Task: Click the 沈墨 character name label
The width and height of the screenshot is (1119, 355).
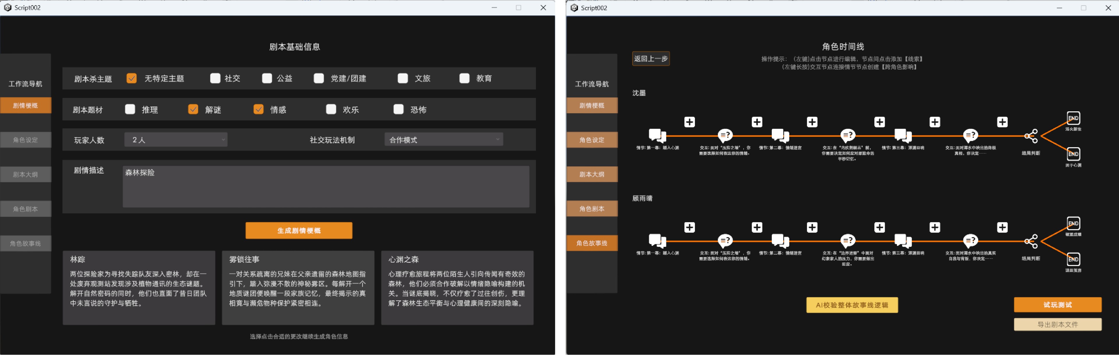Action: (x=638, y=93)
